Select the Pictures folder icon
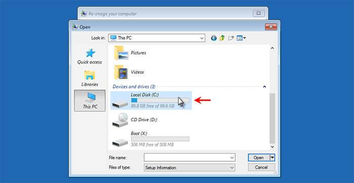 (121, 53)
